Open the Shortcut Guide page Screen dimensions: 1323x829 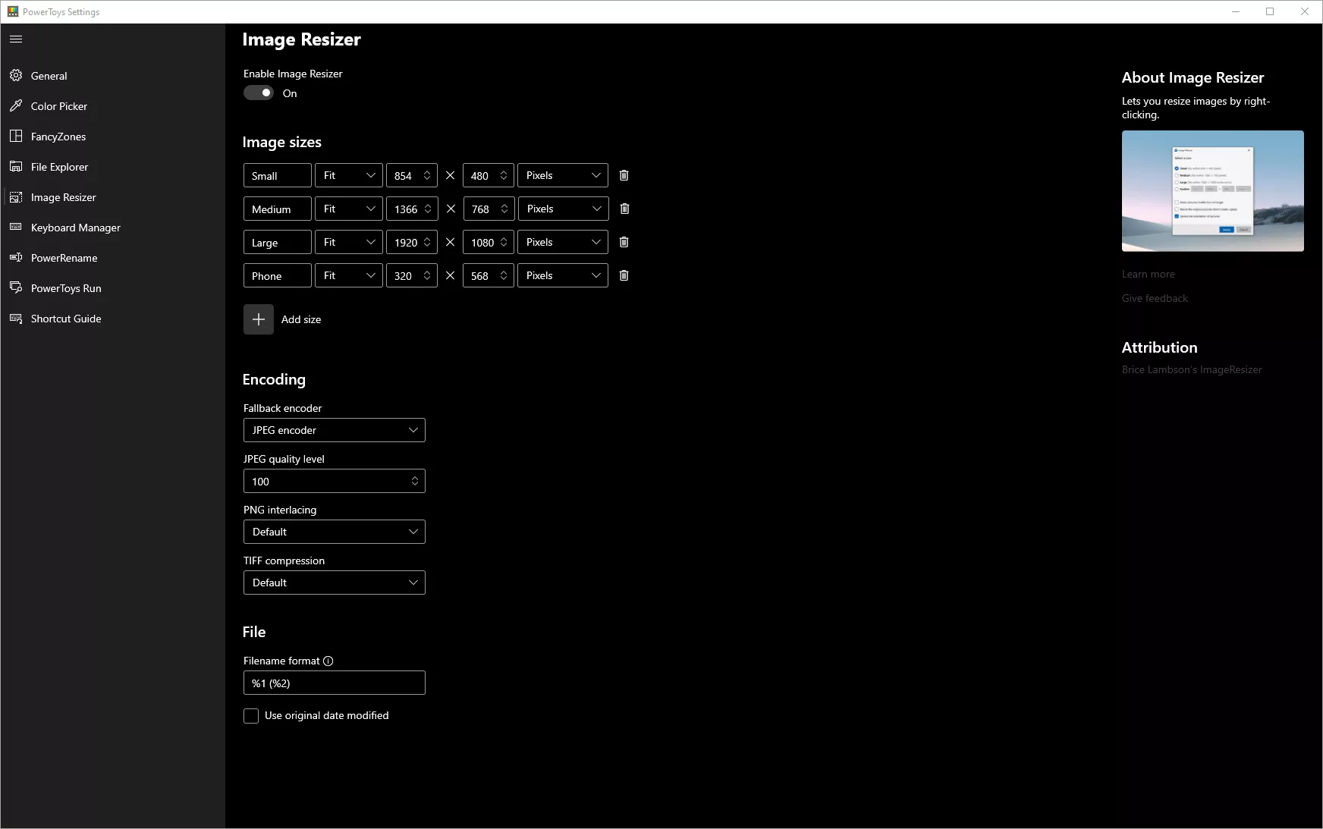point(113,319)
